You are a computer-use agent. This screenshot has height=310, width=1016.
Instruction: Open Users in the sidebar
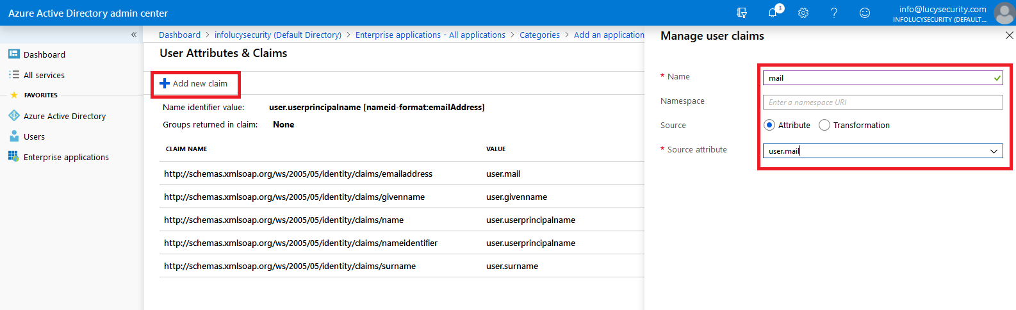(34, 136)
